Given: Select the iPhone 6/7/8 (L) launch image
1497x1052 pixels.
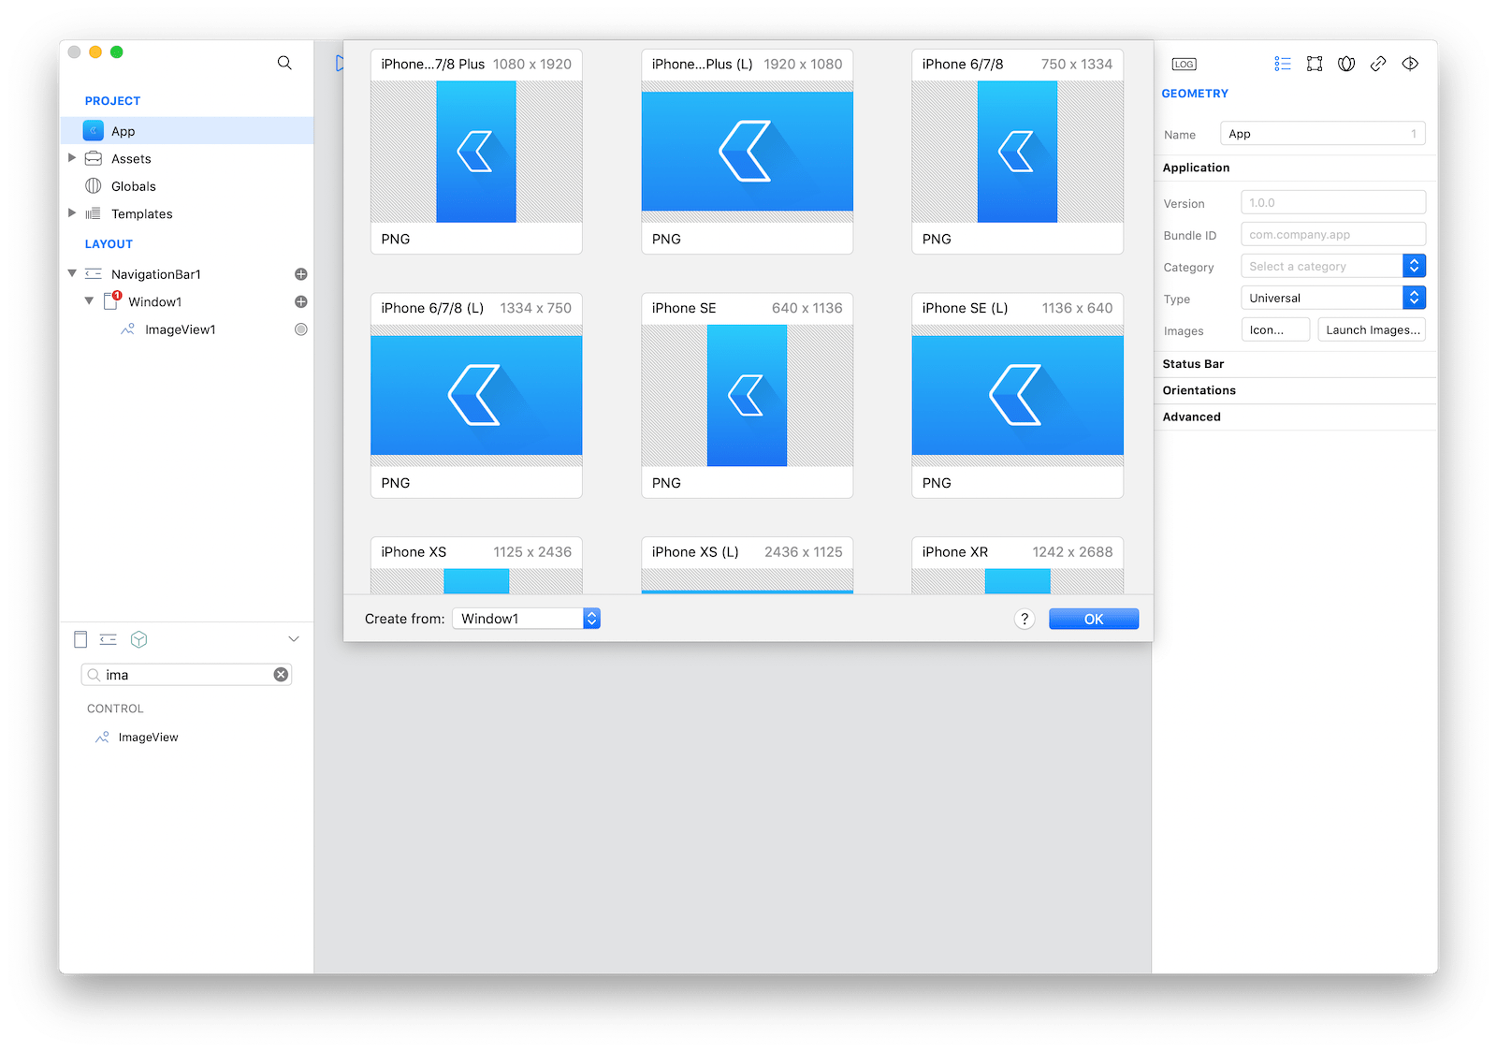Looking at the screenshot, I should (476, 395).
